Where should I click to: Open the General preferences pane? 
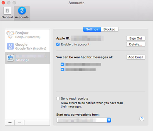(7, 13)
